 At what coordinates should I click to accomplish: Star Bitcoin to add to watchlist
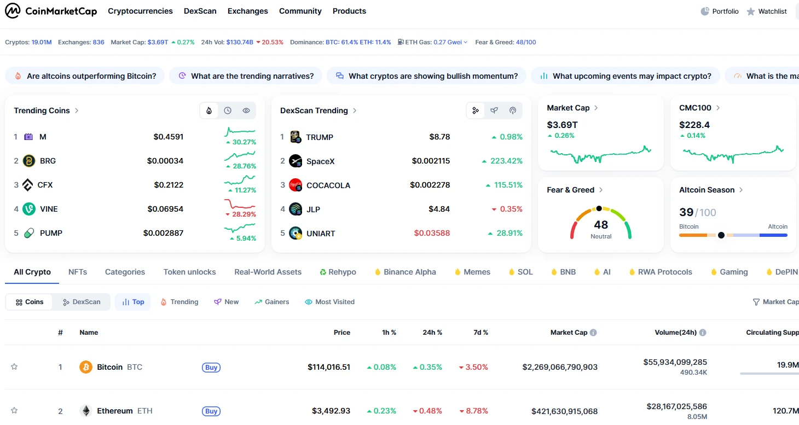point(14,367)
